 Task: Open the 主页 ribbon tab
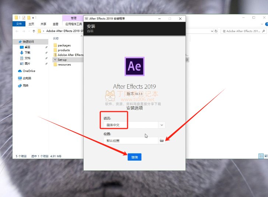(x=31, y=24)
